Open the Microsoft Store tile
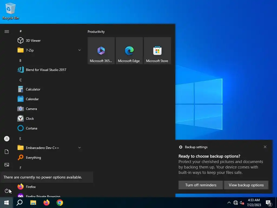This screenshot has width=277, height=208. pos(157,51)
